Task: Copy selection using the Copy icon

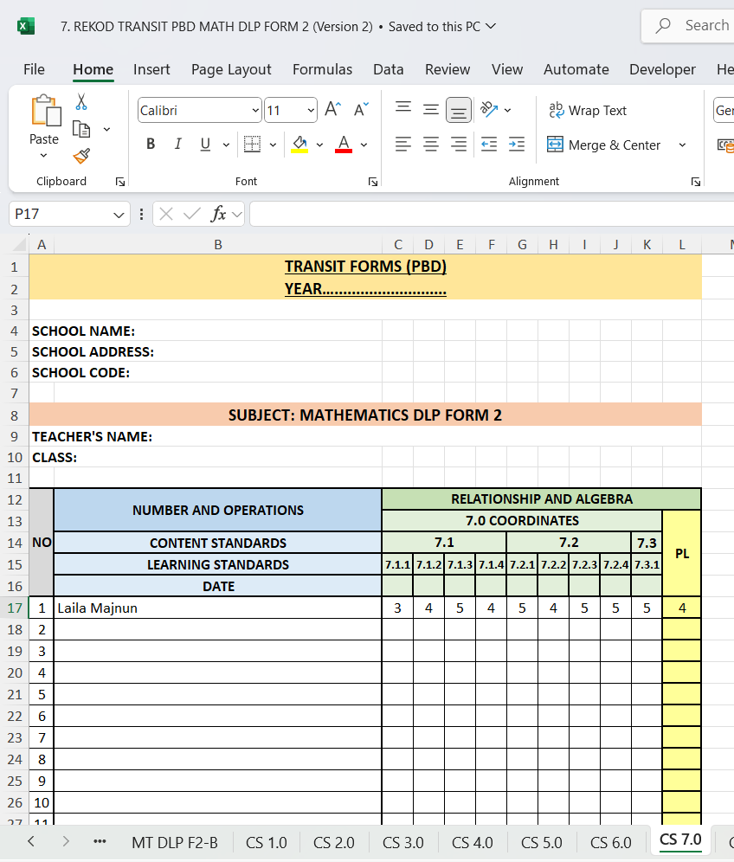Action: point(81,129)
